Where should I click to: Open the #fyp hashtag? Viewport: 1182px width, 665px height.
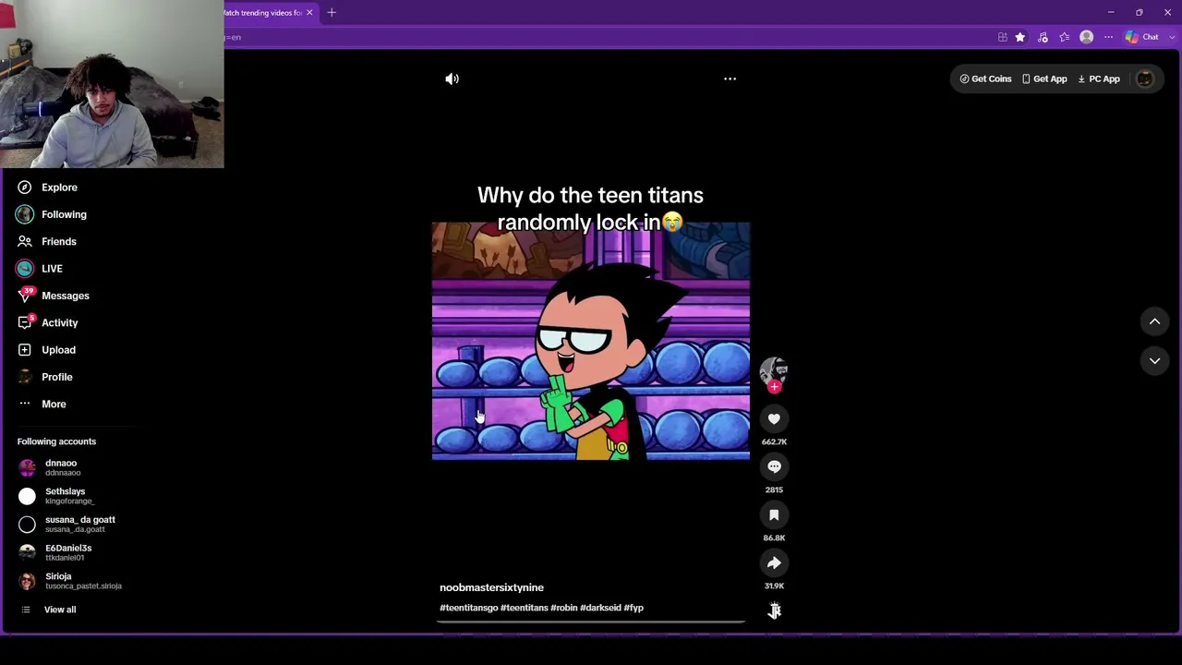click(633, 608)
